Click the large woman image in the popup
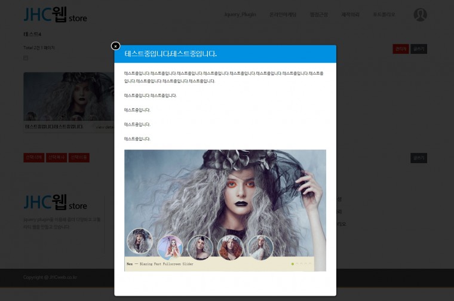Image resolution: width=454 pixels, height=301 pixels. (225, 210)
